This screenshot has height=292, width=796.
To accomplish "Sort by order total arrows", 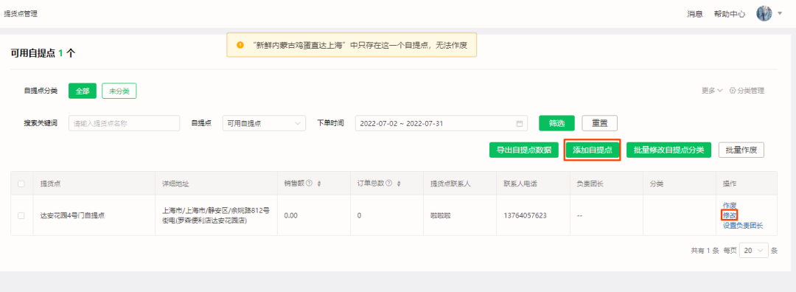I will (399, 184).
